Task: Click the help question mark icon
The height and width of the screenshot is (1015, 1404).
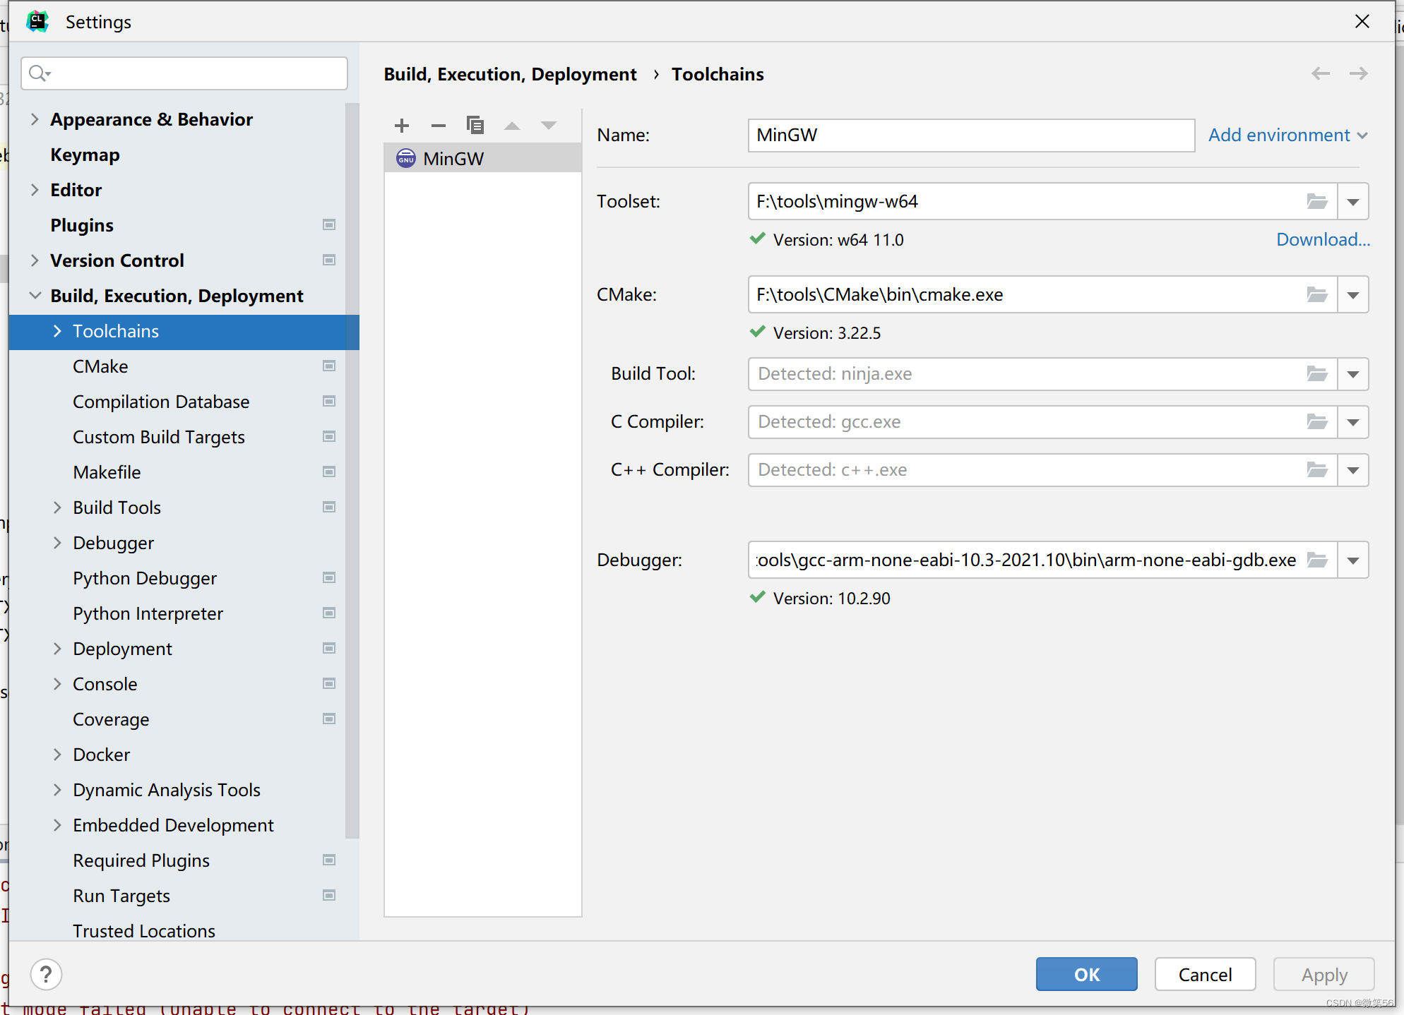Action: (47, 975)
